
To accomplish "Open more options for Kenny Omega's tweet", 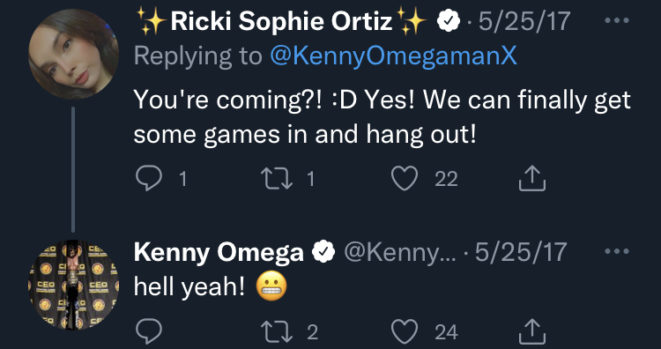I will pyautogui.click(x=617, y=252).
